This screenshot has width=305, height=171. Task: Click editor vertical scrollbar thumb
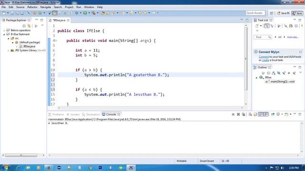click(x=246, y=58)
